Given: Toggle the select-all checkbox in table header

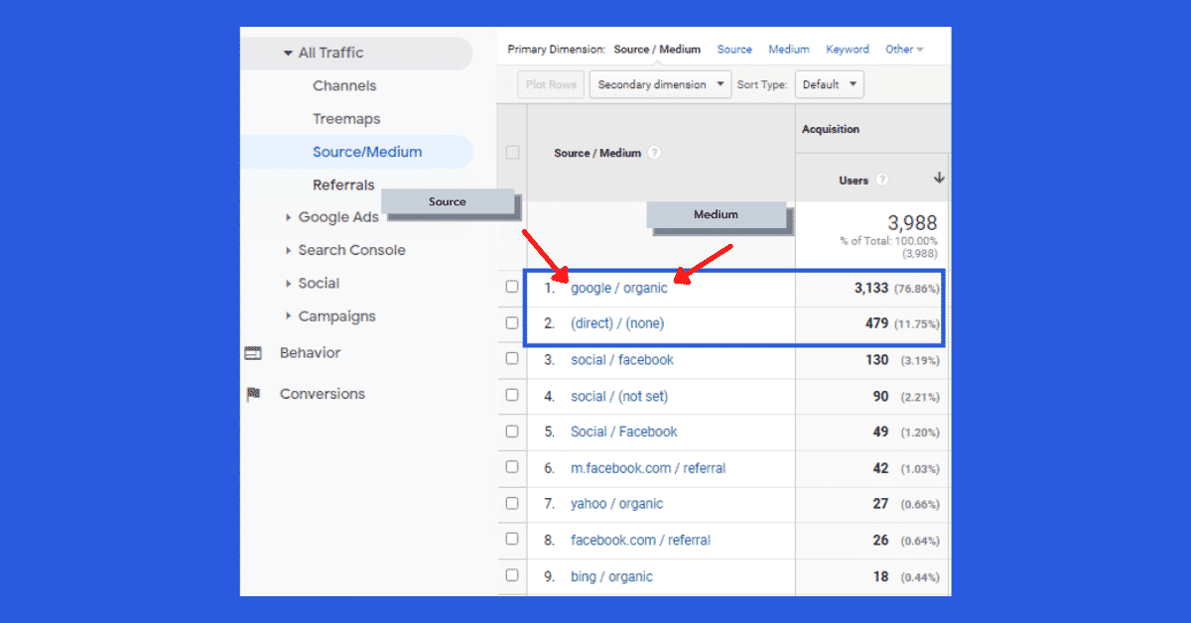Looking at the screenshot, I should click(x=512, y=153).
